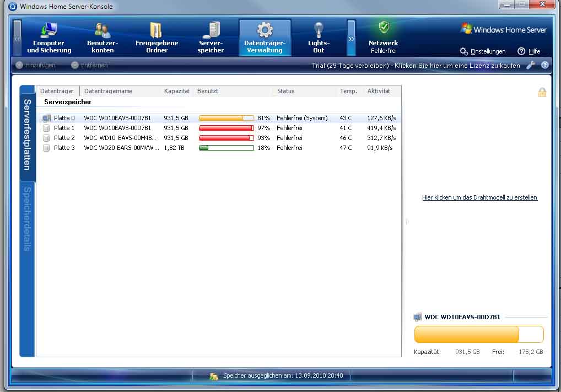
Task: Click Speicher ausgeglichen am status text
Action: 283,375
